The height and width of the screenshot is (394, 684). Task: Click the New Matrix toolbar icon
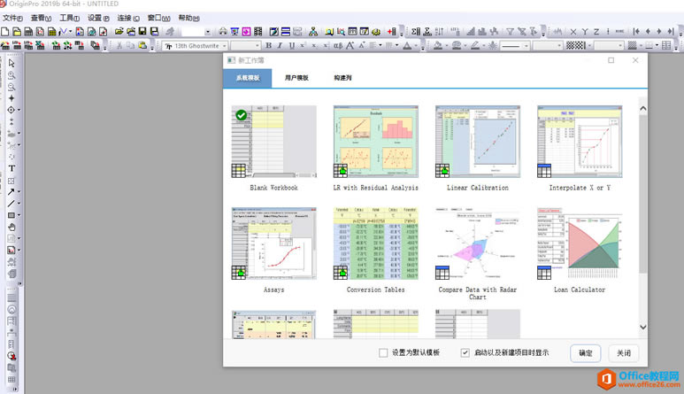[x=52, y=31]
